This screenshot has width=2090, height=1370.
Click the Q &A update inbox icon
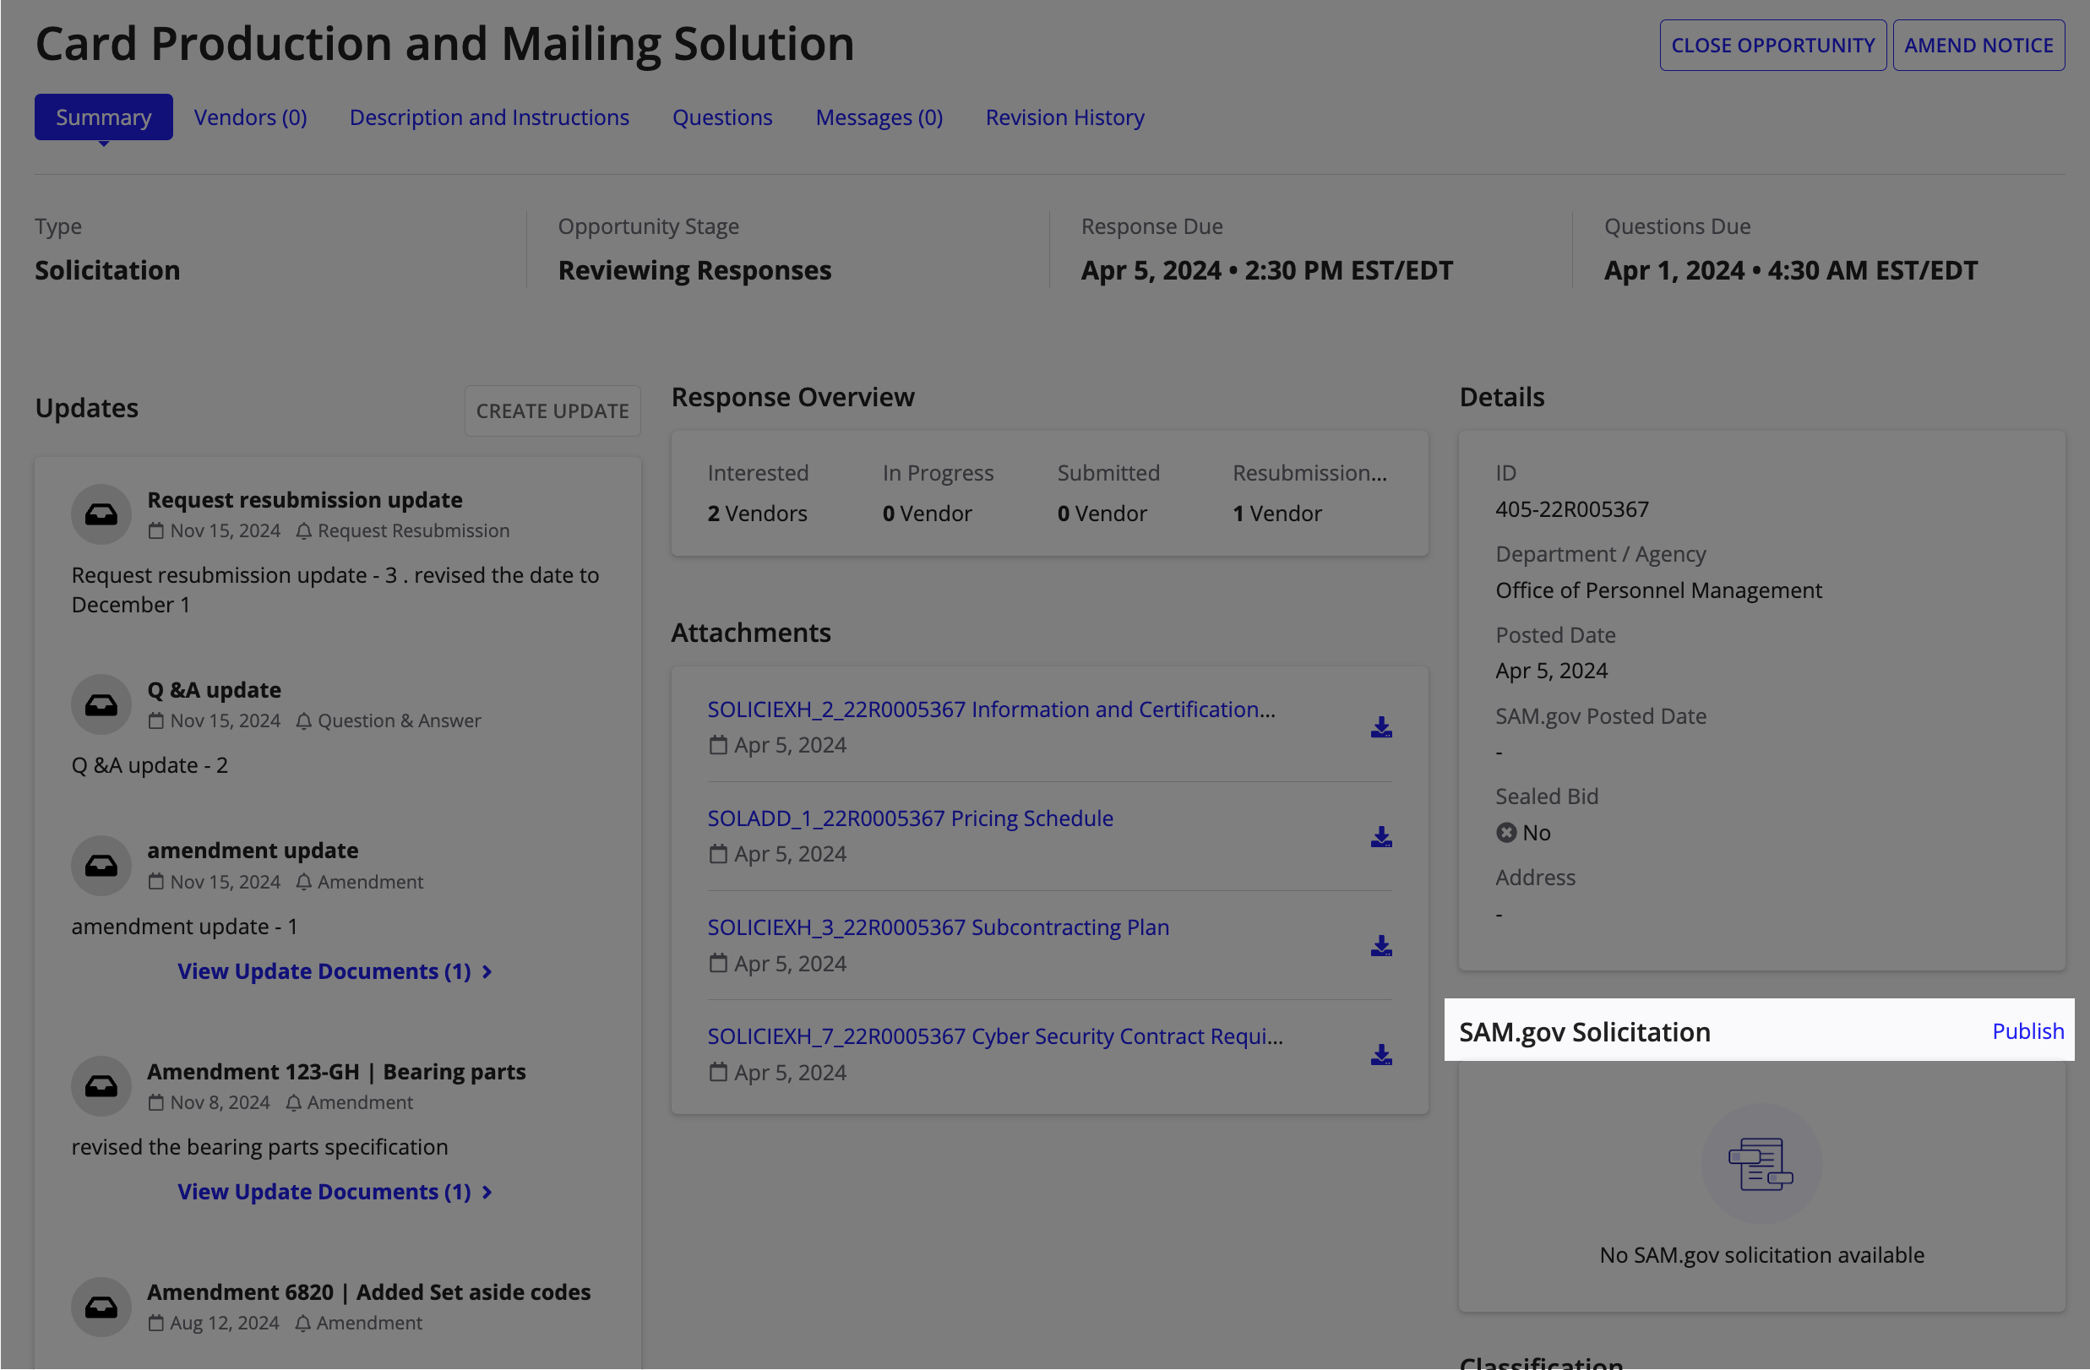coord(101,704)
